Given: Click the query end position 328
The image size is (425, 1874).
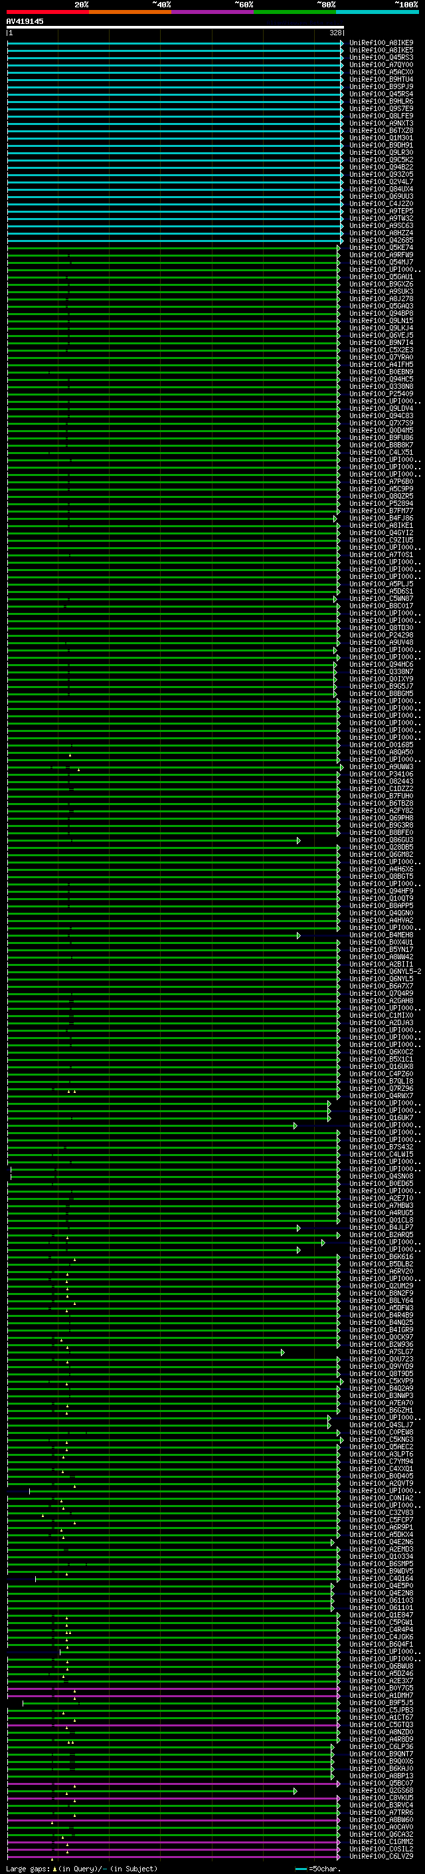Looking at the screenshot, I should click(335, 33).
